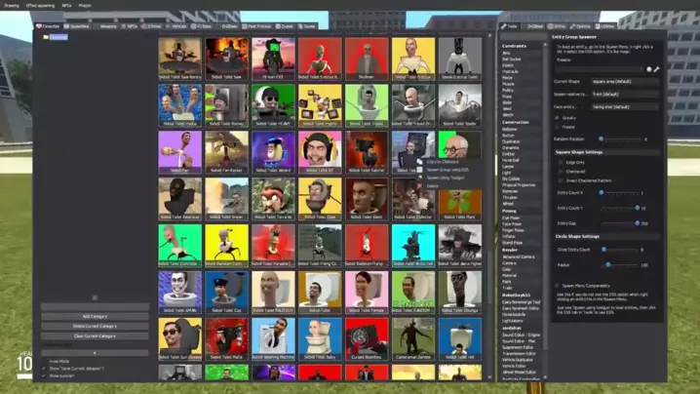This screenshot has width=700, height=394.
Task: Select the Cursed Bootlebox icon
Action: pyautogui.click(x=367, y=338)
